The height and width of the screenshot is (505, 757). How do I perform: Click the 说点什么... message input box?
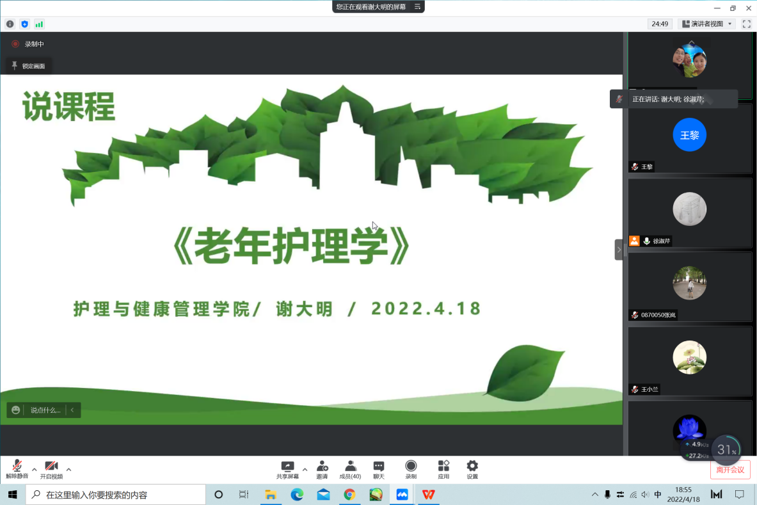click(x=45, y=410)
